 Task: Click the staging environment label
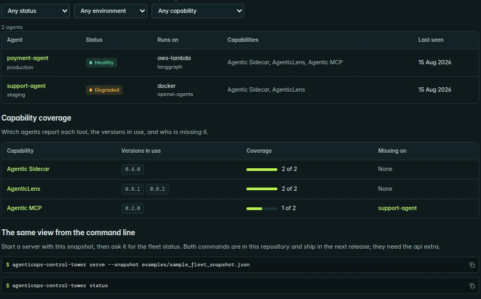tap(16, 95)
